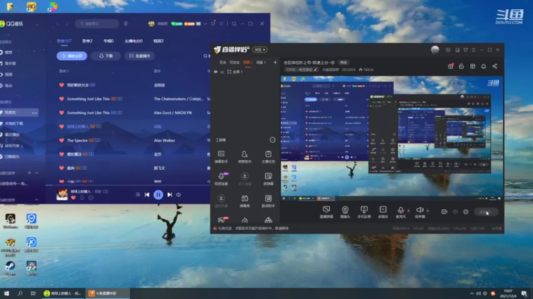Open play queue list icon in player bar
This screenshot has width=533, height=299.
click(x=138, y=195)
